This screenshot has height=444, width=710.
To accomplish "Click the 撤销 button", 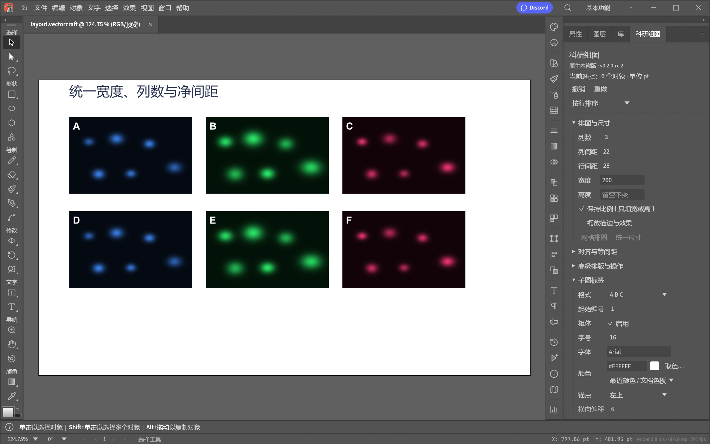I will 579,89.
